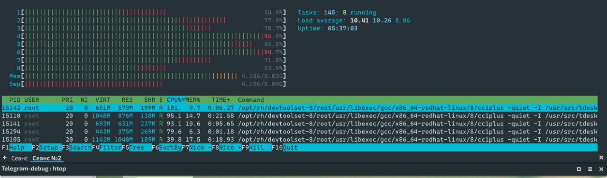Sort by MEM% column header
Screen dimensions: 607x178
[193, 100]
